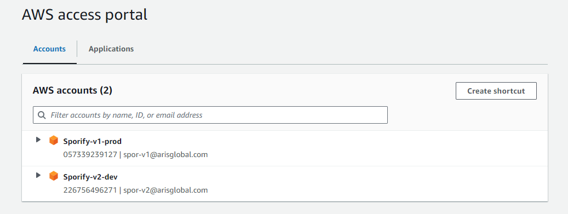Click the orange cube icon for Sporify-v2-dev
Image resolution: width=568 pixels, height=214 pixels.
click(x=54, y=176)
